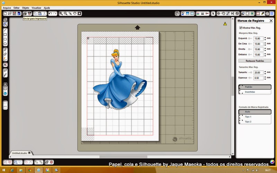Select the Polygon drawing tool

tap(5, 49)
